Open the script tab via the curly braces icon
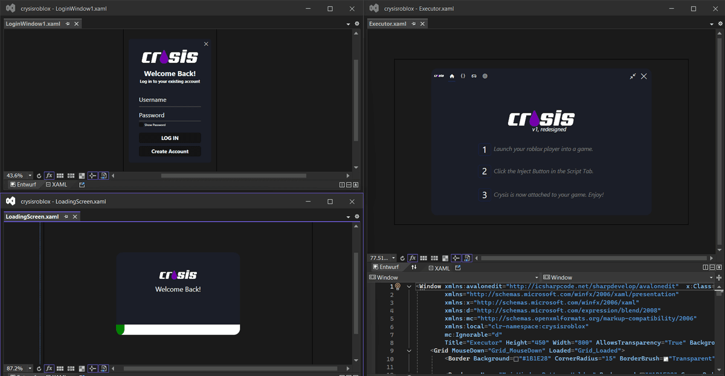The width and height of the screenshot is (725, 376). (463, 76)
